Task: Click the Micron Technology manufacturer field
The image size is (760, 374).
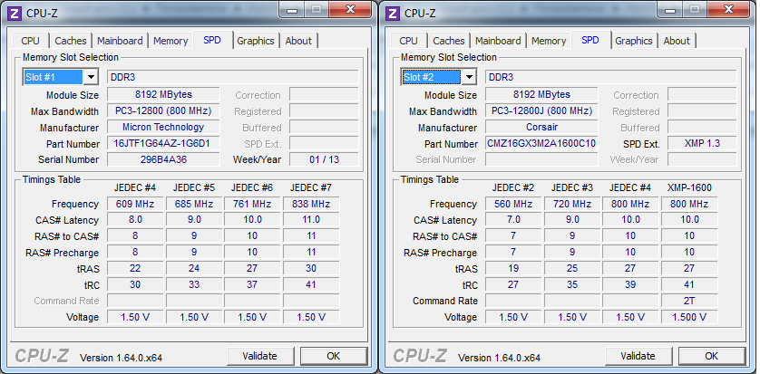Action: [x=162, y=128]
